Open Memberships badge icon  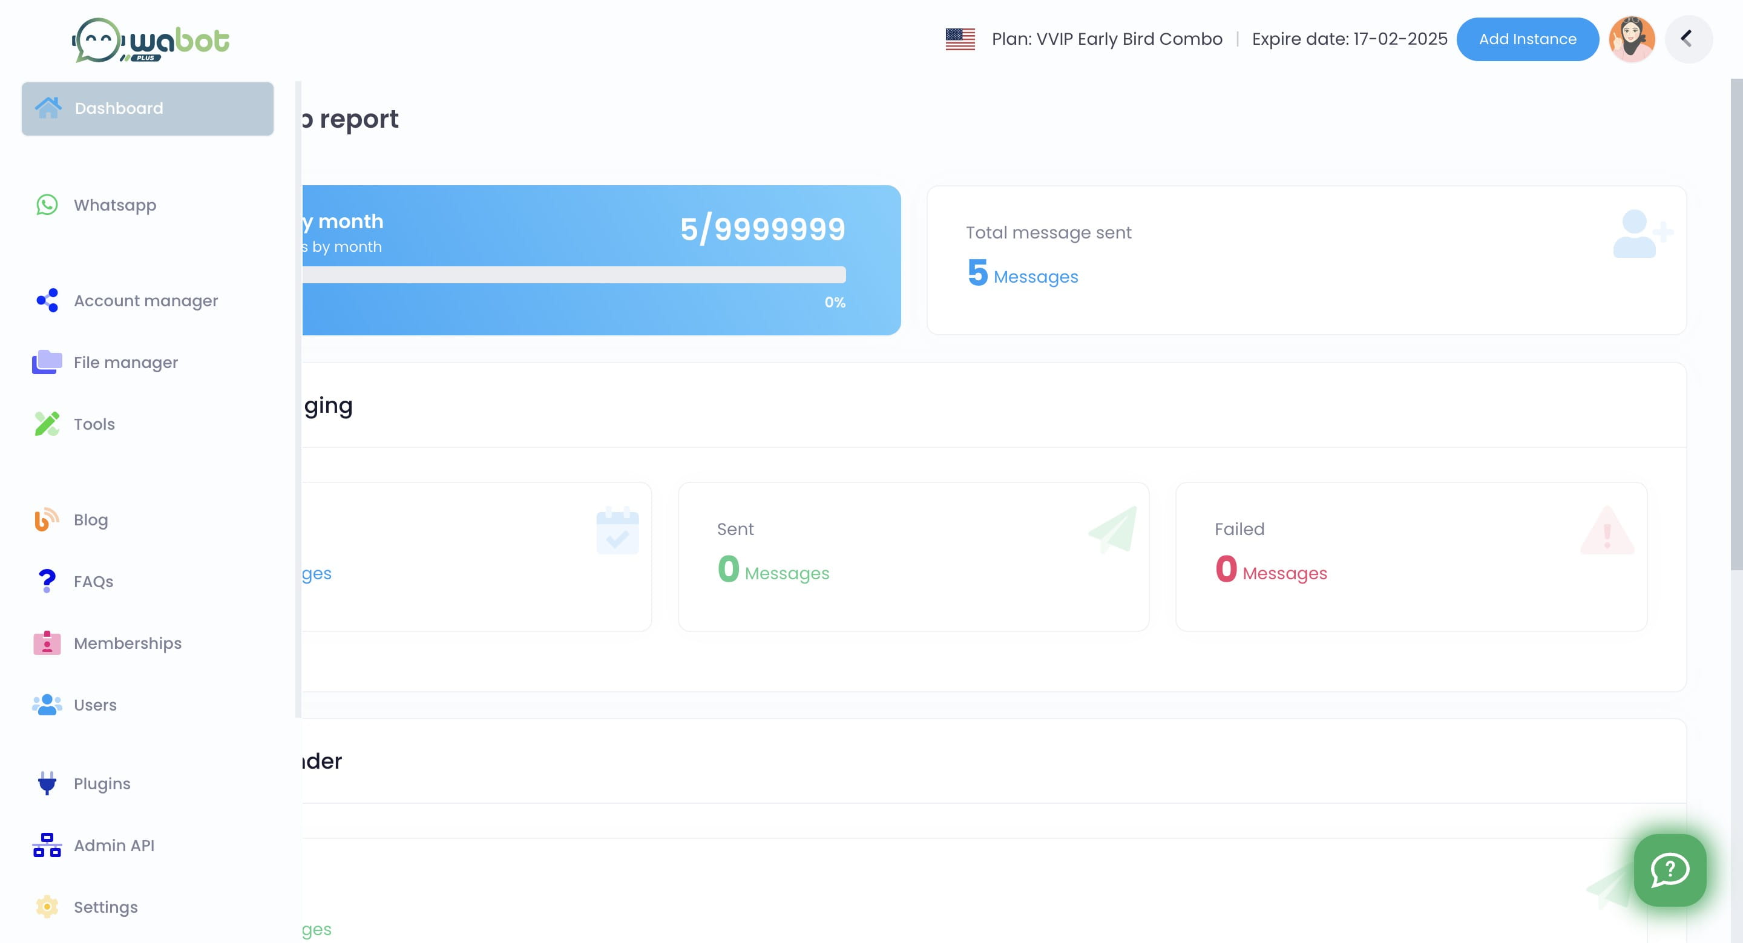(47, 643)
